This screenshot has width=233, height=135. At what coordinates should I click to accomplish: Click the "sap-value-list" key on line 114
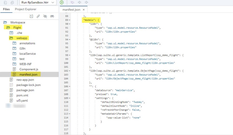[118, 117]
